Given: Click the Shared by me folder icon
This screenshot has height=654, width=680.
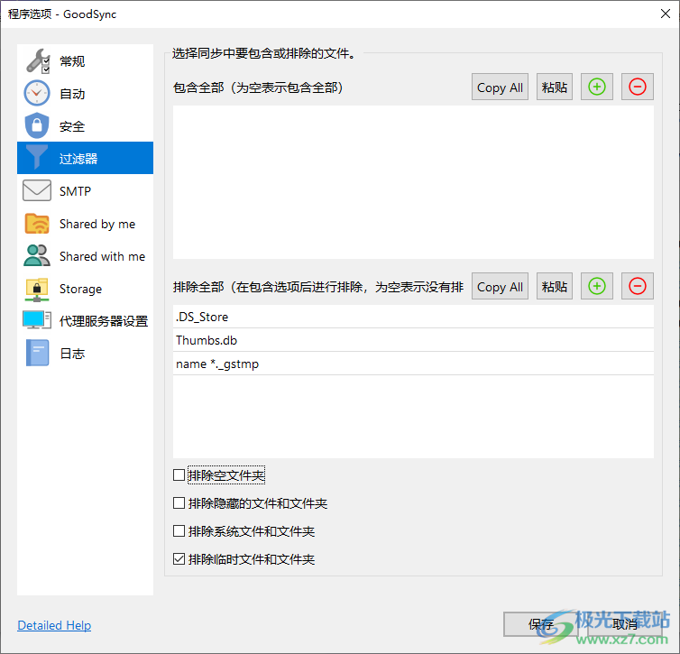Looking at the screenshot, I should click(37, 224).
